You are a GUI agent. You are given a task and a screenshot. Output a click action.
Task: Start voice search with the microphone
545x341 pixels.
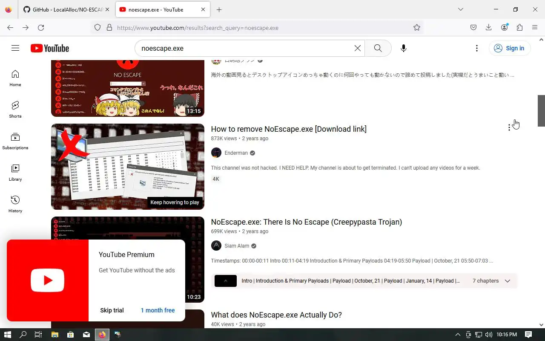pos(404,48)
